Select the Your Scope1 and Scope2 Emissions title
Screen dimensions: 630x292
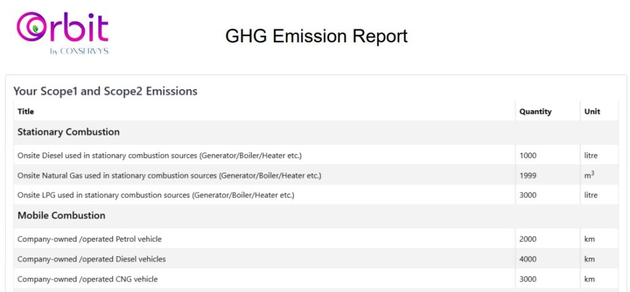coord(105,91)
